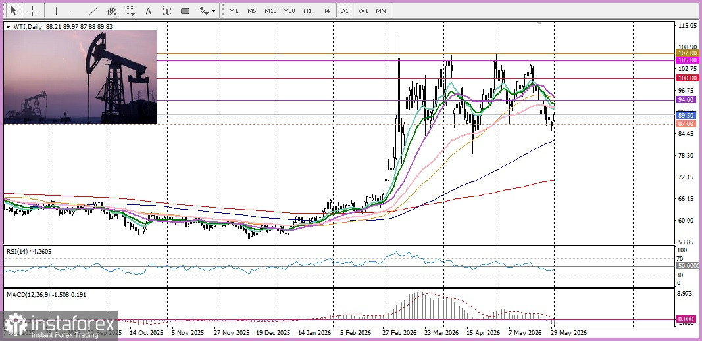Switch to the W1 weekly timeframe
Viewport: 702px width, 341px height.
point(363,11)
